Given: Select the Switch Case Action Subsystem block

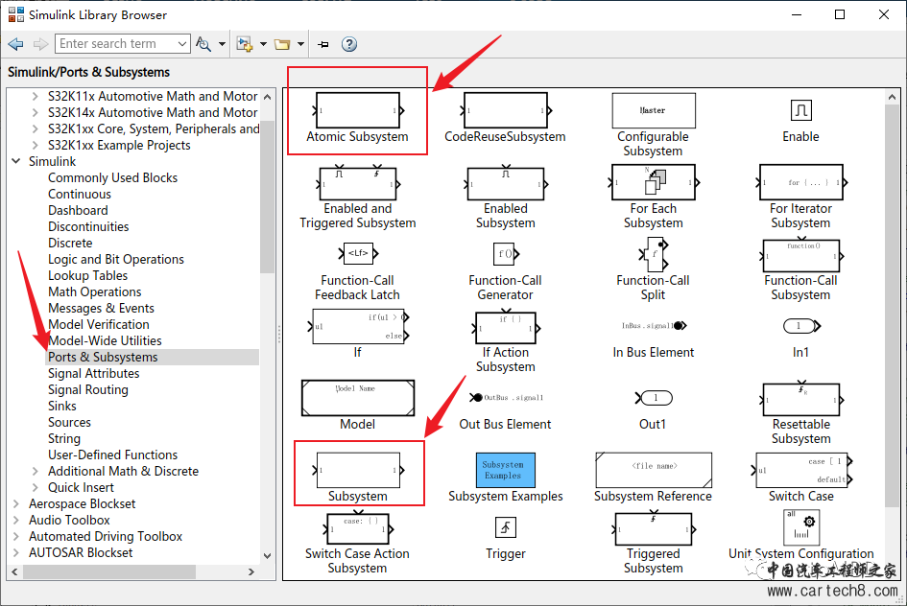Looking at the screenshot, I should [358, 528].
